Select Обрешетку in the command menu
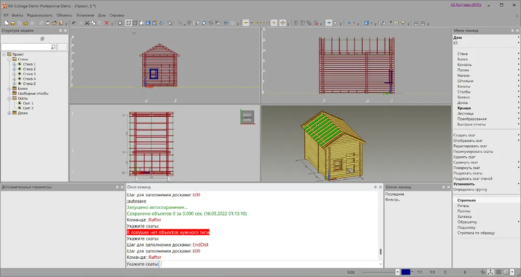The height and width of the screenshot is (277, 521). (467, 222)
